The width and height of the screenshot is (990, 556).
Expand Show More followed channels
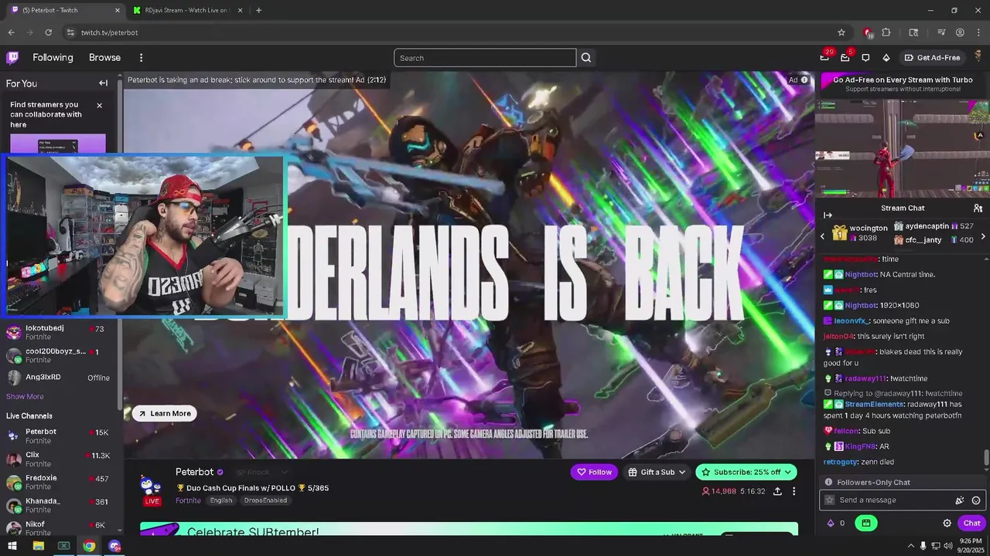click(x=25, y=396)
